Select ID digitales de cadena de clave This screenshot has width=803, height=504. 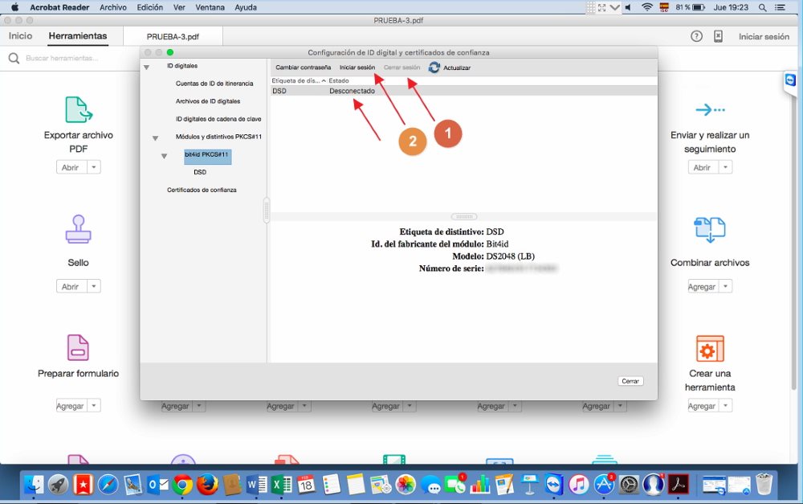coord(218,119)
